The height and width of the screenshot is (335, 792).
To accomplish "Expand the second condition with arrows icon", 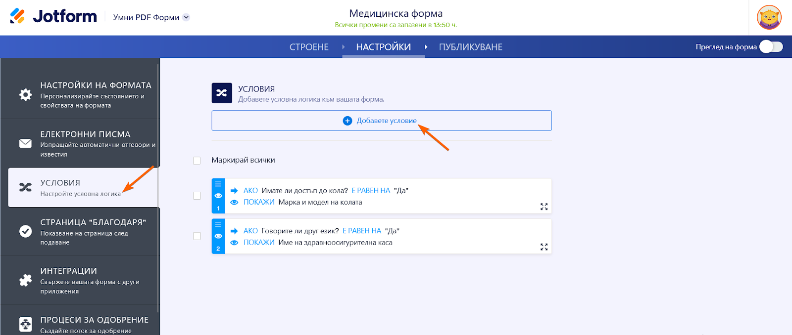I will point(544,247).
